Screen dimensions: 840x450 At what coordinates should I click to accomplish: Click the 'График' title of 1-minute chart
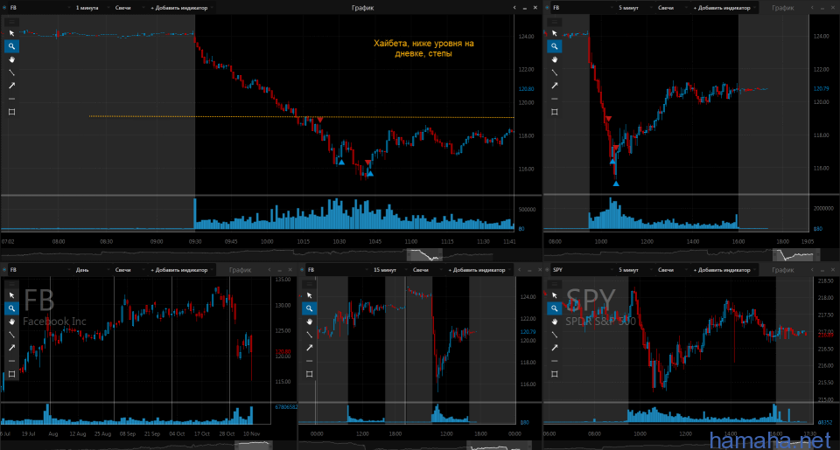(362, 8)
